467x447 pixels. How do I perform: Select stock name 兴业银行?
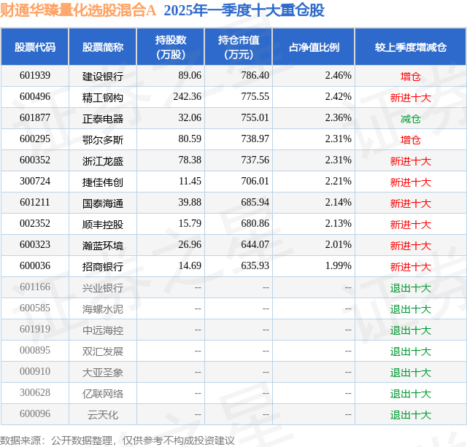(103, 287)
